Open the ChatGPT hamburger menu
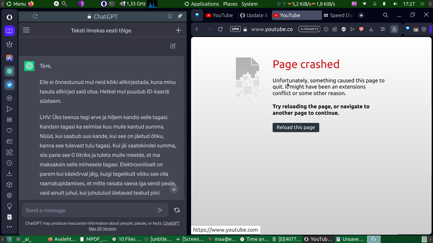 point(26,30)
